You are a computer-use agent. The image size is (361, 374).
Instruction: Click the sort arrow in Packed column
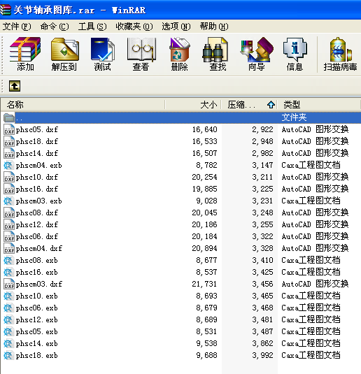271,104
